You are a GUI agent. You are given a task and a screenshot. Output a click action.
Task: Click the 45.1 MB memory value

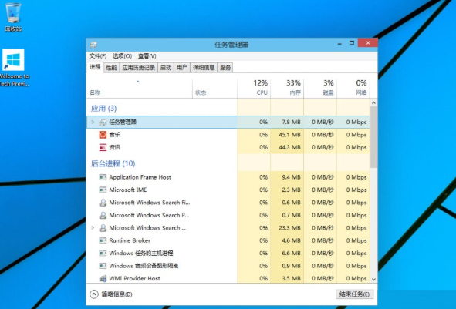[289, 135]
